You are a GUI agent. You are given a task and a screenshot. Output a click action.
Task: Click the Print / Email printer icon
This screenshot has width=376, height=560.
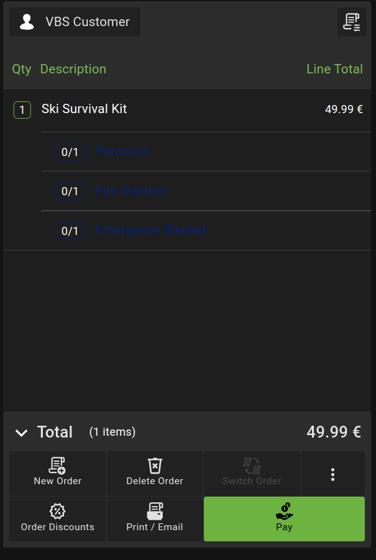[155, 512]
